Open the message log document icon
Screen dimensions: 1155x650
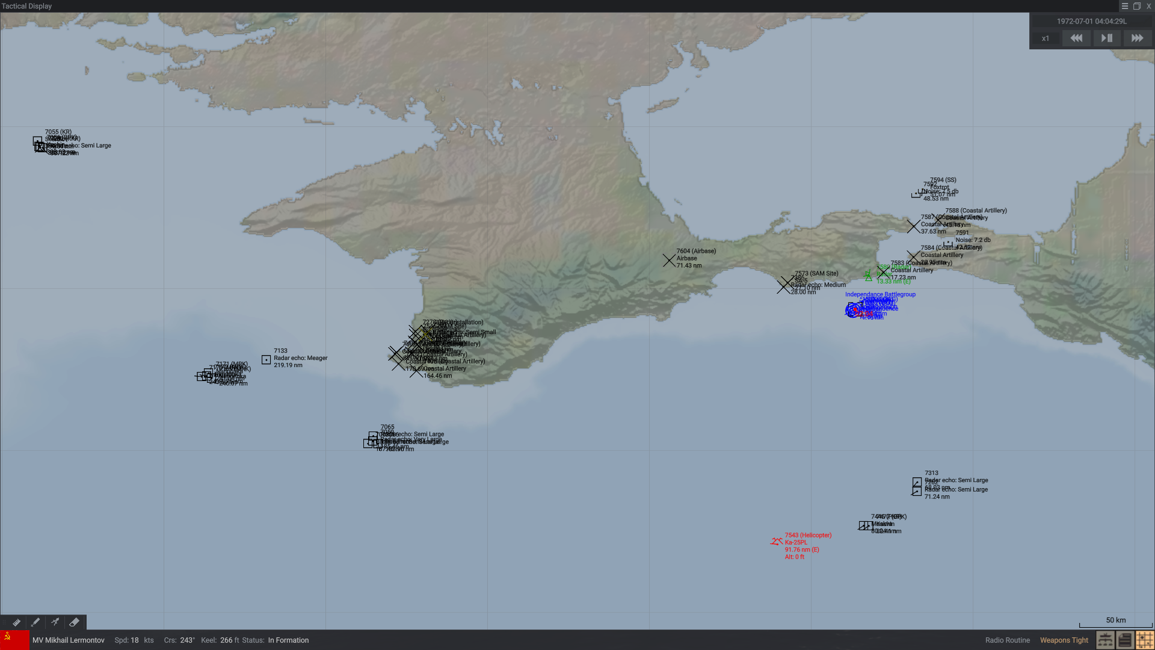click(1125, 640)
